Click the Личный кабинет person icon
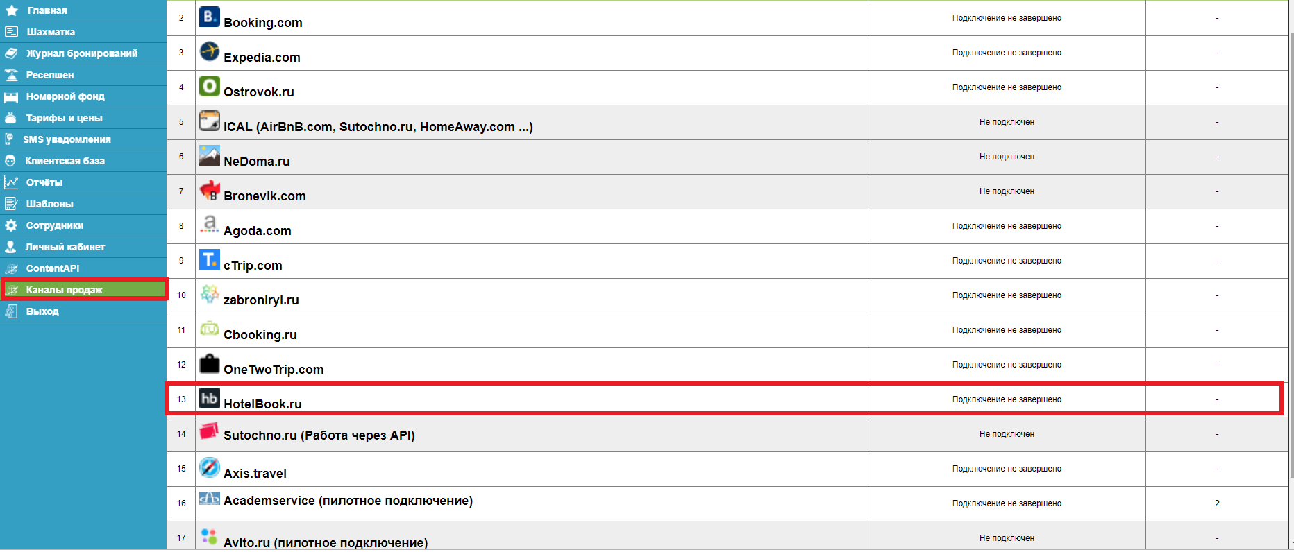This screenshot has width=1294, height=552. tap(11, 247)
